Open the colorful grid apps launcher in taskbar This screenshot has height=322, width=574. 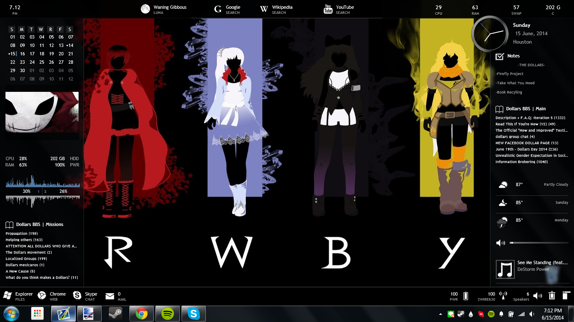pyautogui.click(x=37, y=314)
